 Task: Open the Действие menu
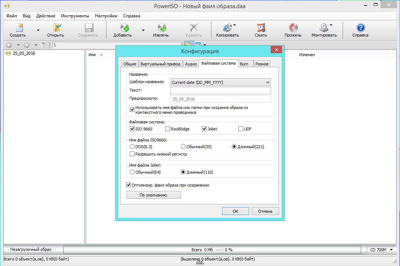[x=46, y=16]
